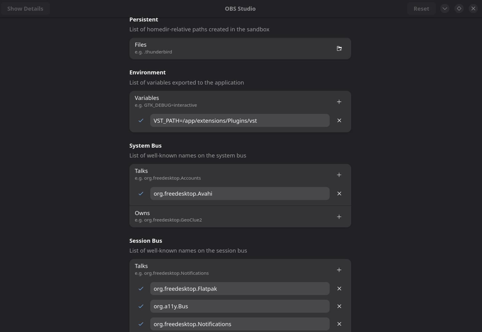
Task: Edit the org.freedesktop.Avahi text field
Action: [240, 194]
